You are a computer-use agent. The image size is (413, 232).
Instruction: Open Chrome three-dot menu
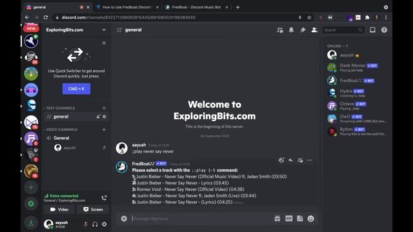coord(386,17)
